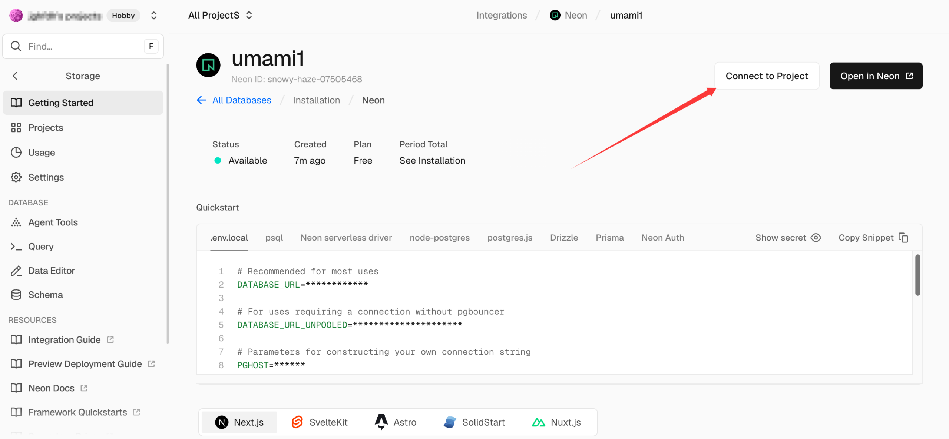Screen dimensions: 949x439
Task: Click the Find search field
Action: pos(83,46)
